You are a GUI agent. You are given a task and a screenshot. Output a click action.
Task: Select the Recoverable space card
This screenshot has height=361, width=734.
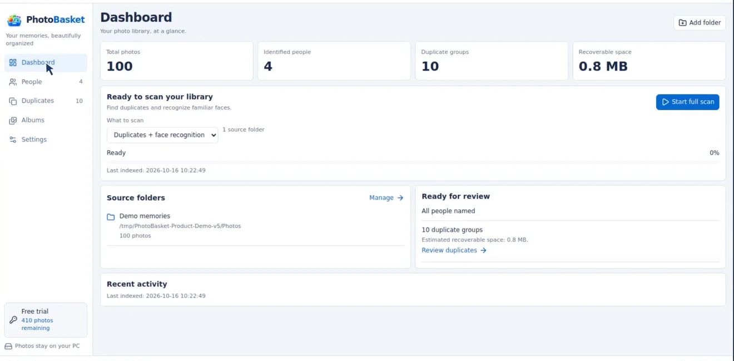click(649, 61)
